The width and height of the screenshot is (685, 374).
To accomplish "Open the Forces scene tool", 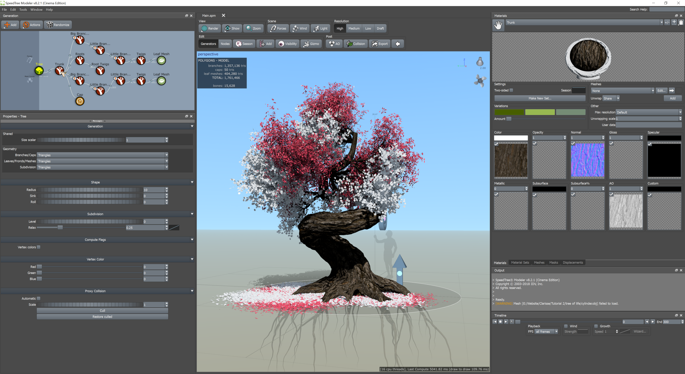I will click(x=278, y=28).
